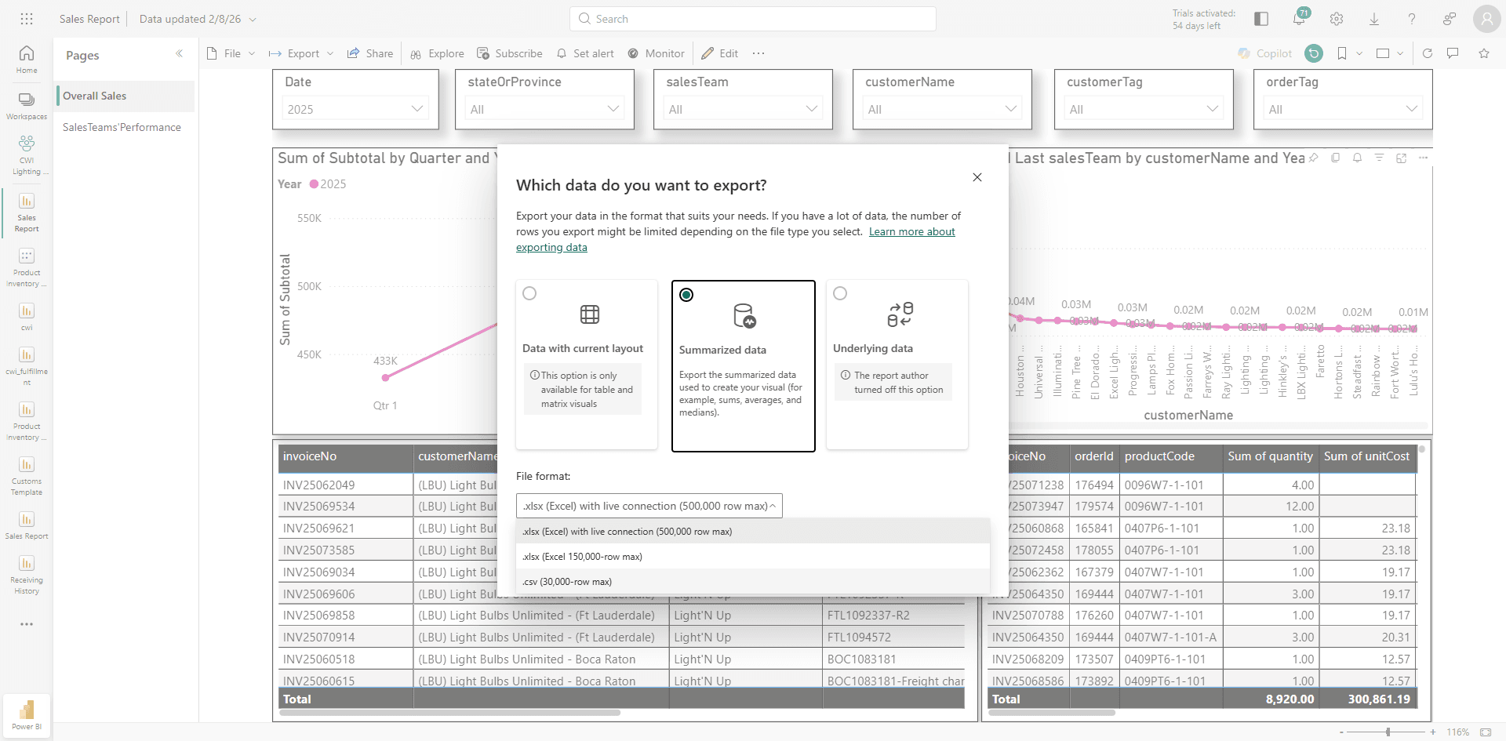Click the reset to default icon
Image resolution: width=1506 pixels, height=741 pixels.
[x=1314, y=53]
